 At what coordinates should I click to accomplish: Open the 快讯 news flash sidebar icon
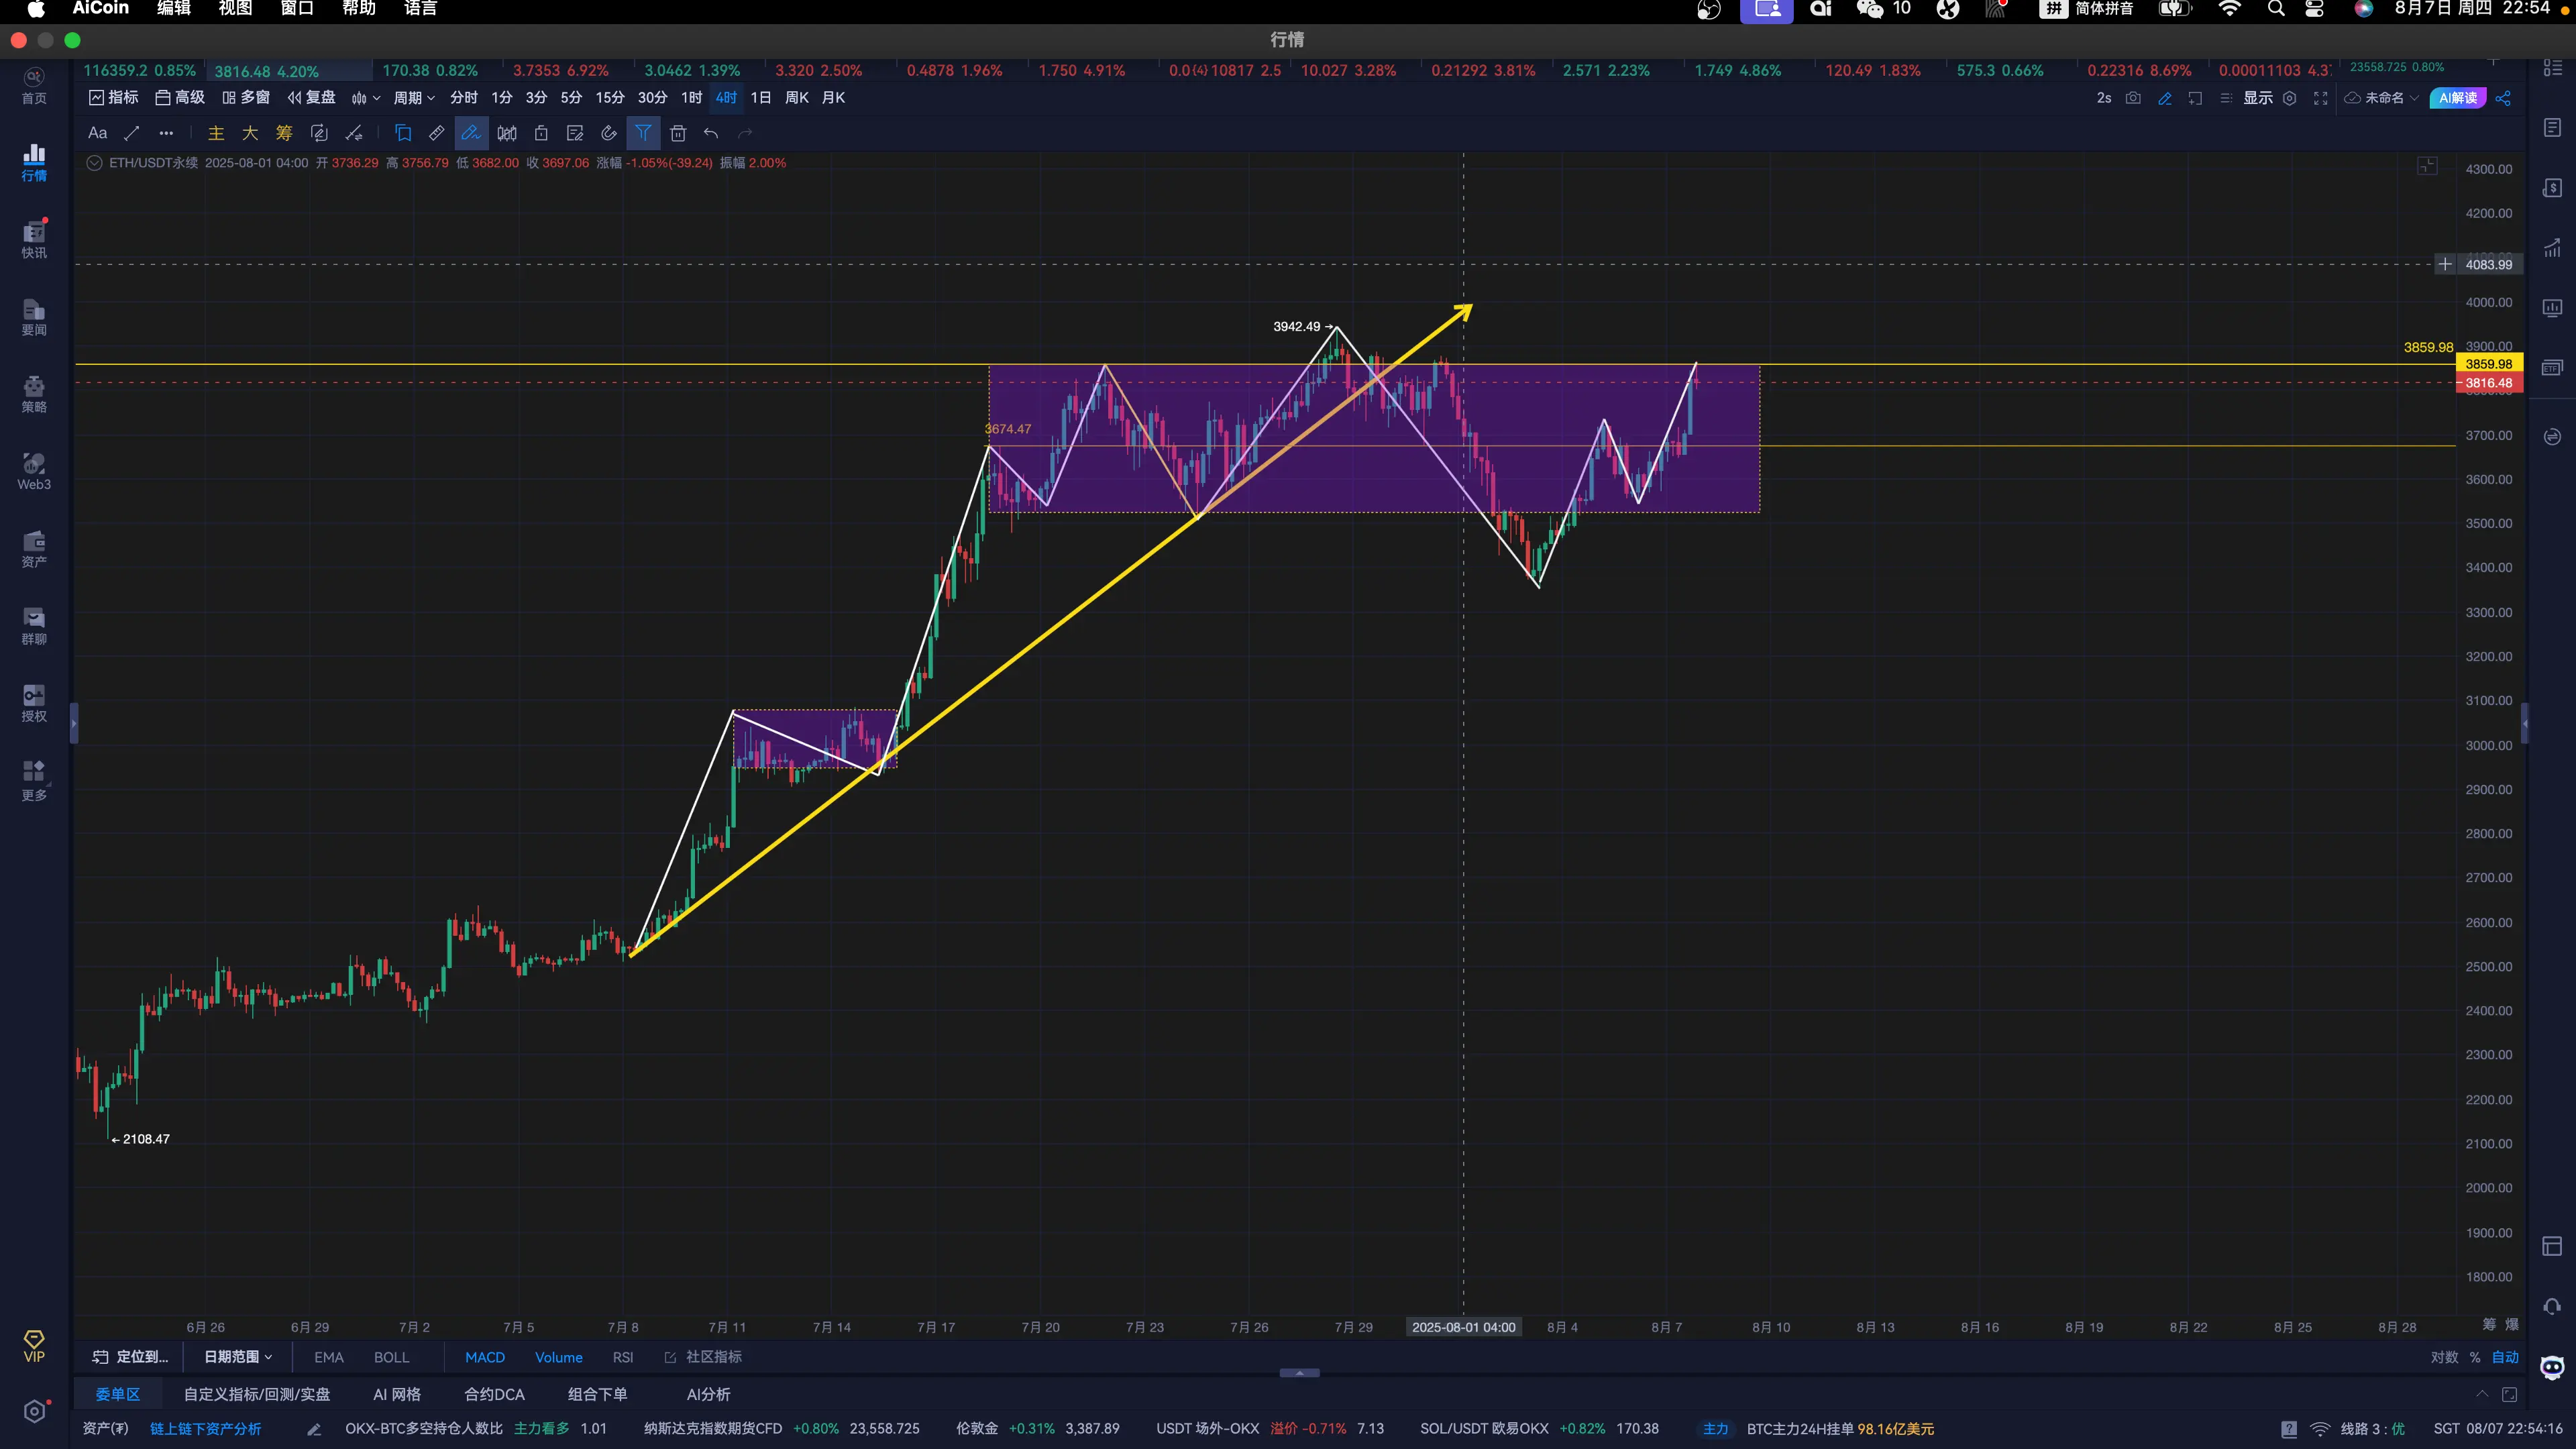pyautogui.click(x=34, y=239)
